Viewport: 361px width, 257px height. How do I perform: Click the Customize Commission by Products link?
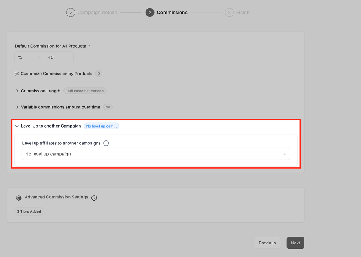57,74
